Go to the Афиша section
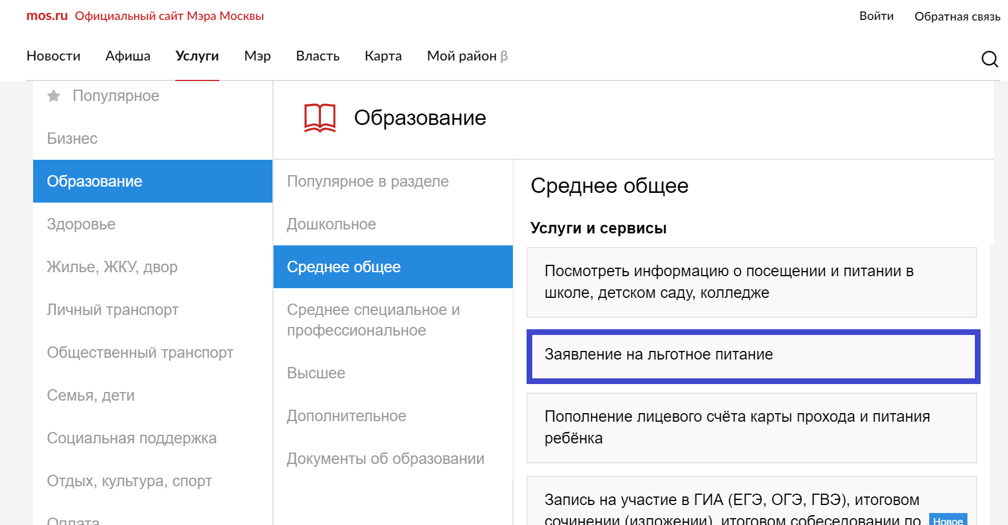 coord(128,56)
